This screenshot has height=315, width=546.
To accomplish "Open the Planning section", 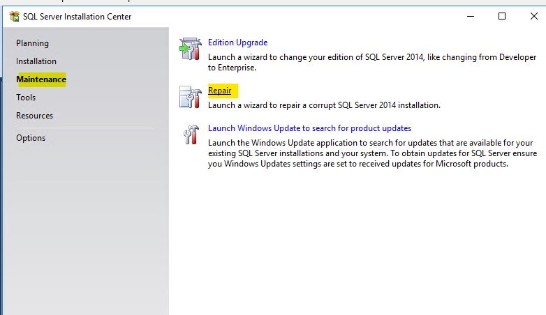I will click(x=32, y=43).
